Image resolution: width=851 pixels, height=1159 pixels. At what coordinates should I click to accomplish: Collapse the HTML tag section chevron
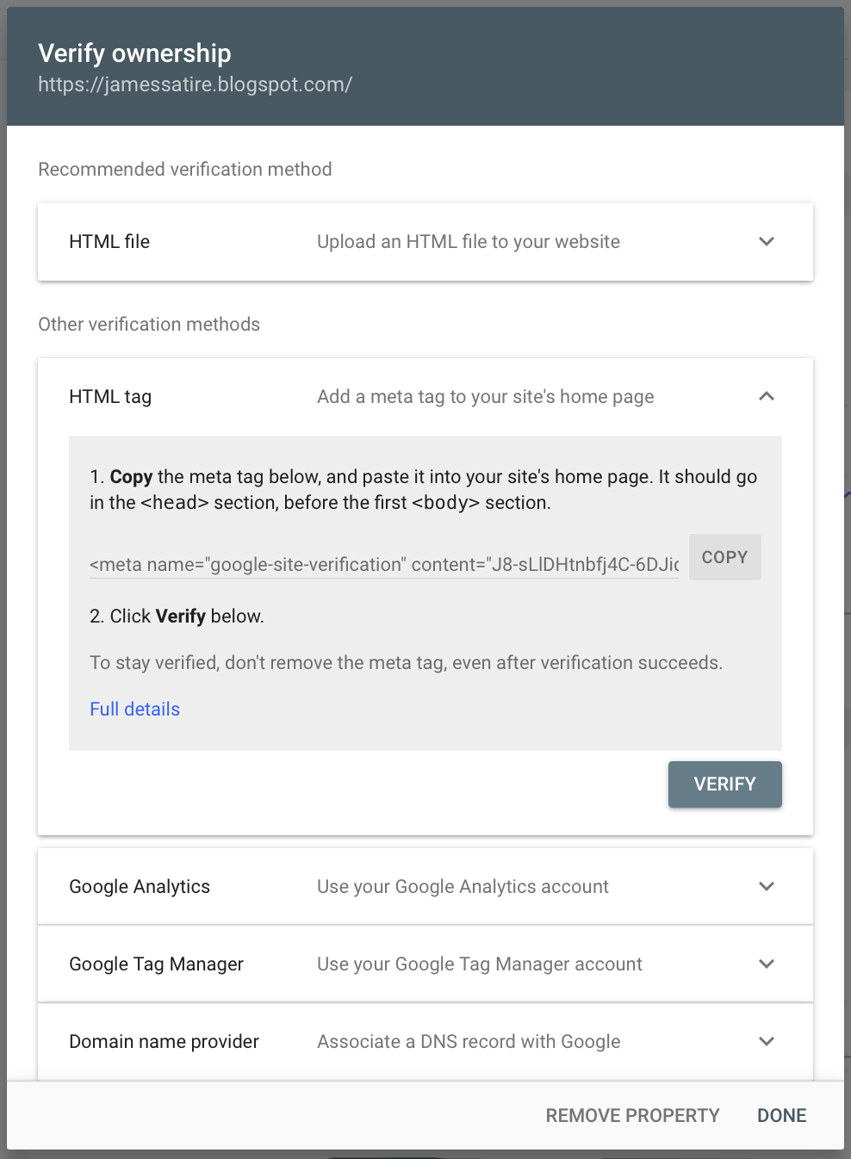point(766,397)
